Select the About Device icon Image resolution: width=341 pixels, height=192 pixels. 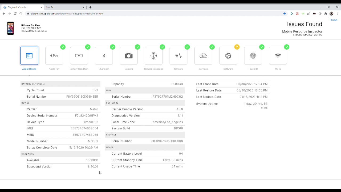(x=29, y=56)
